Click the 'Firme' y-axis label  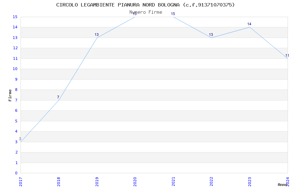pos(10,95)
